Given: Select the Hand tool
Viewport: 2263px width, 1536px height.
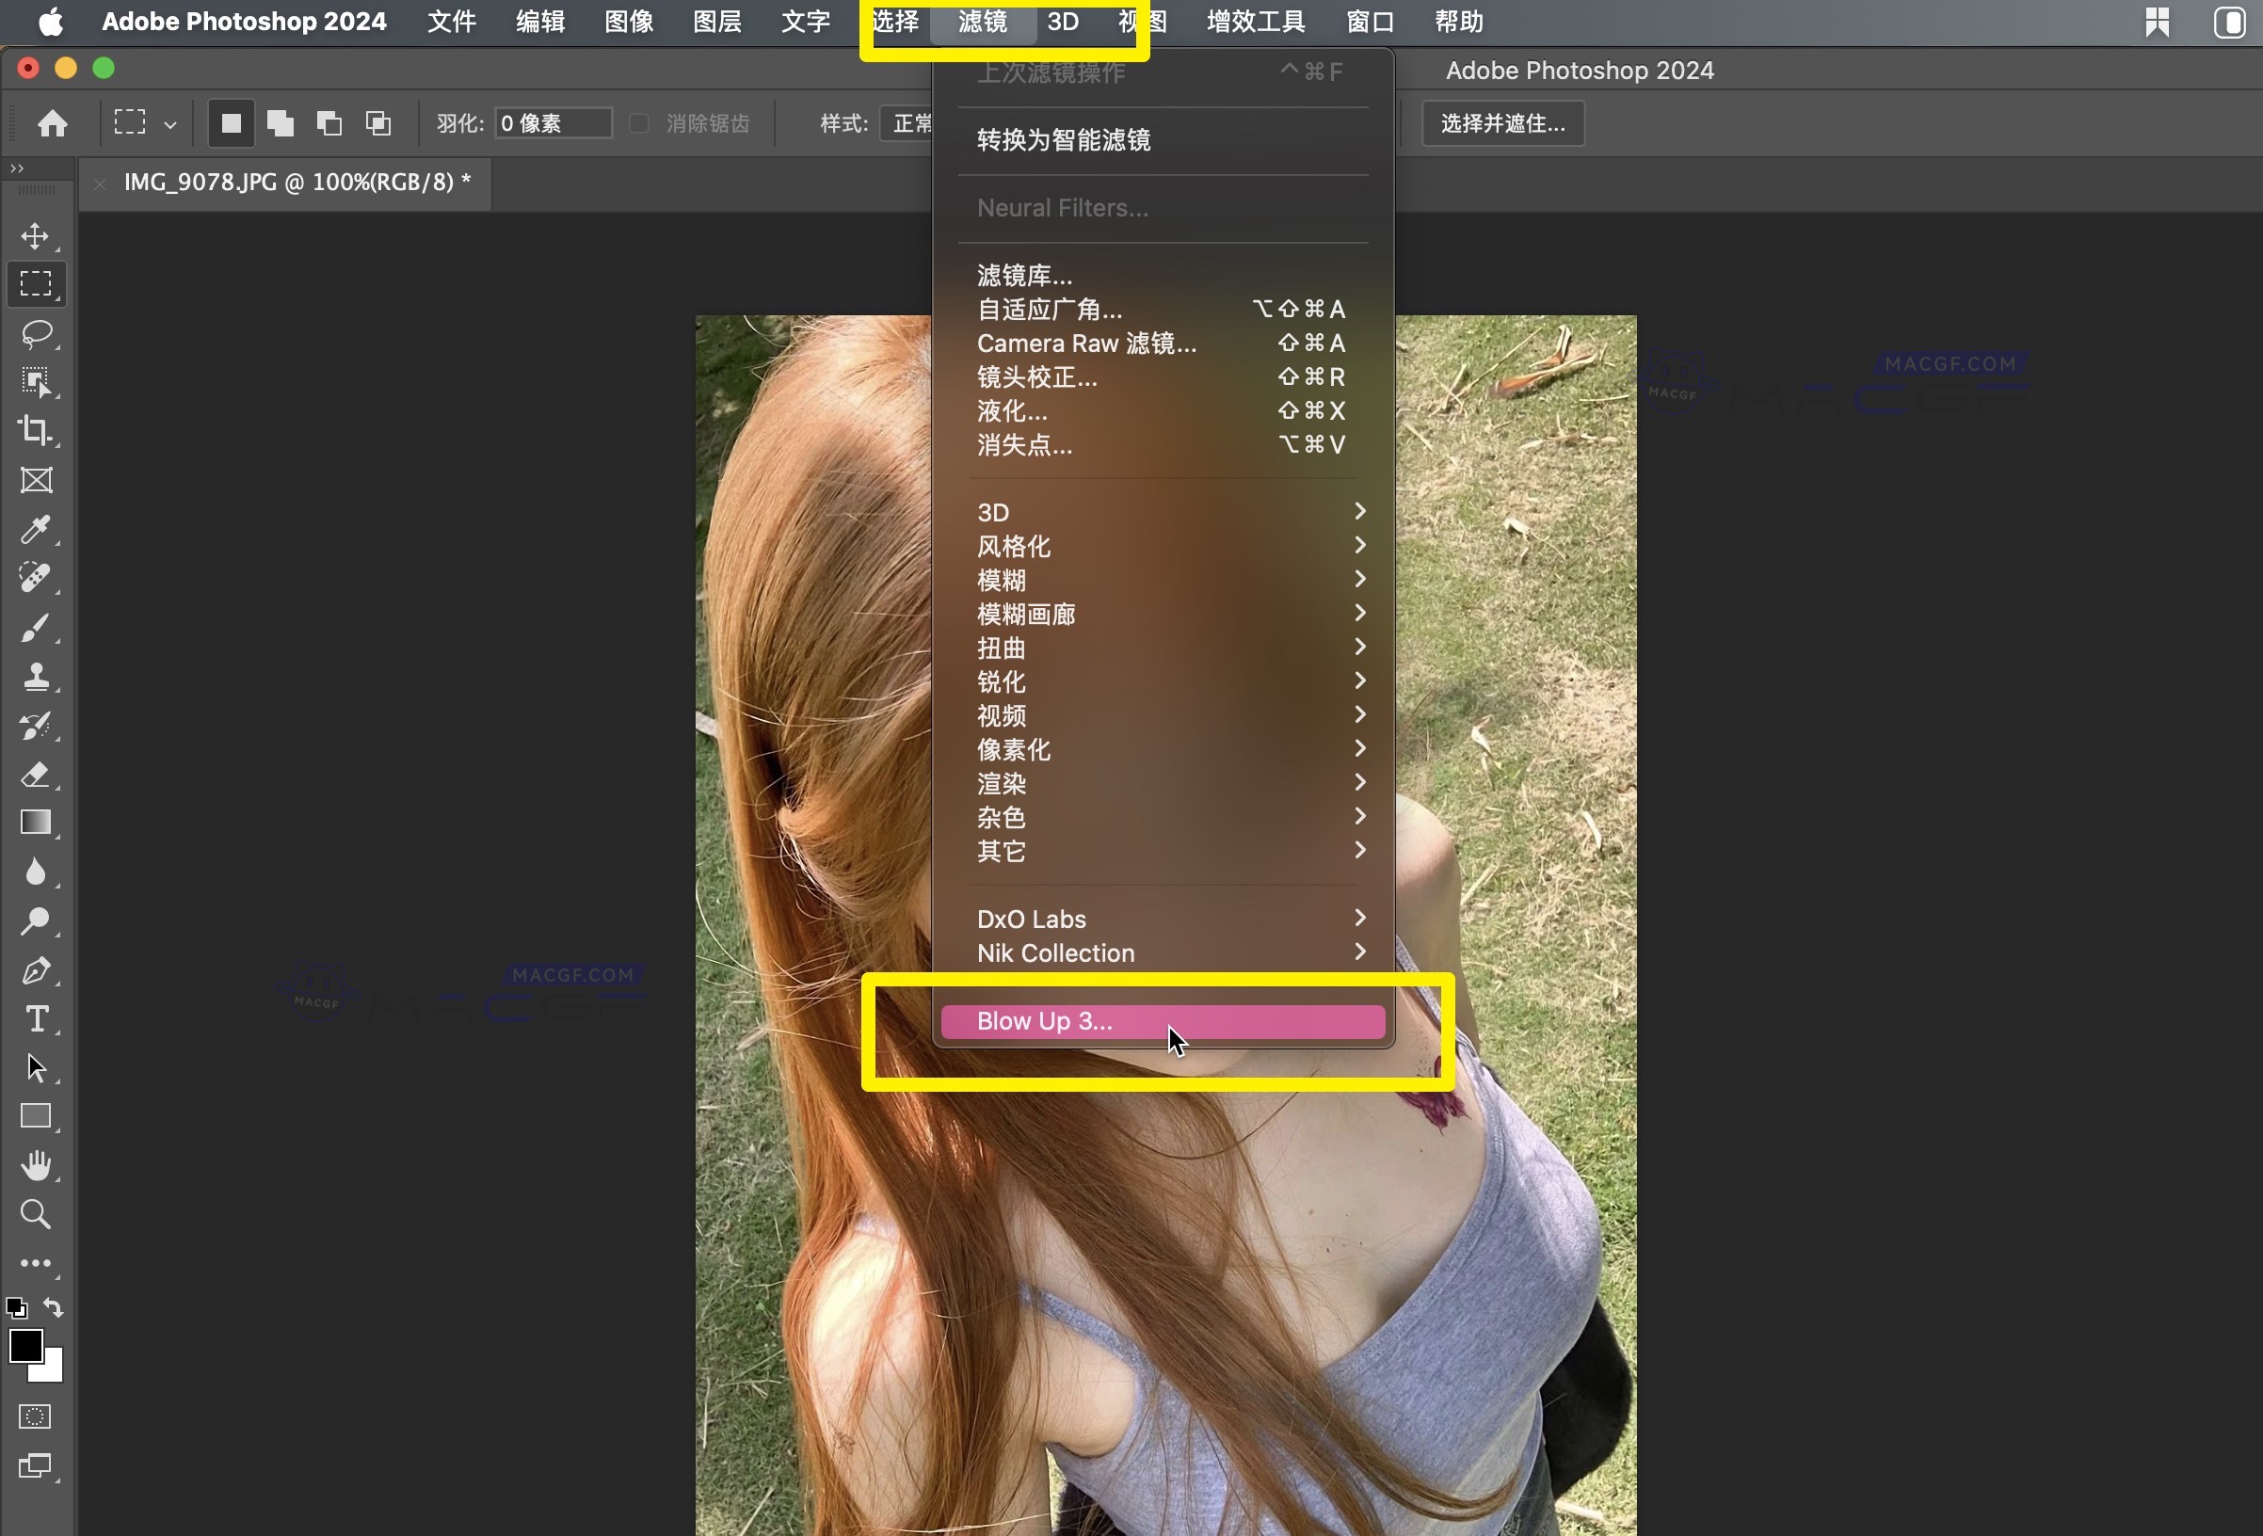Looking at the screenshot, I should point(36,1164).
